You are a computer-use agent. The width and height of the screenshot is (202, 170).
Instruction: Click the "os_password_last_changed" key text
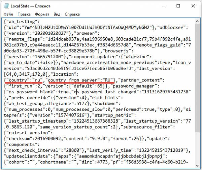click(105, 92)
